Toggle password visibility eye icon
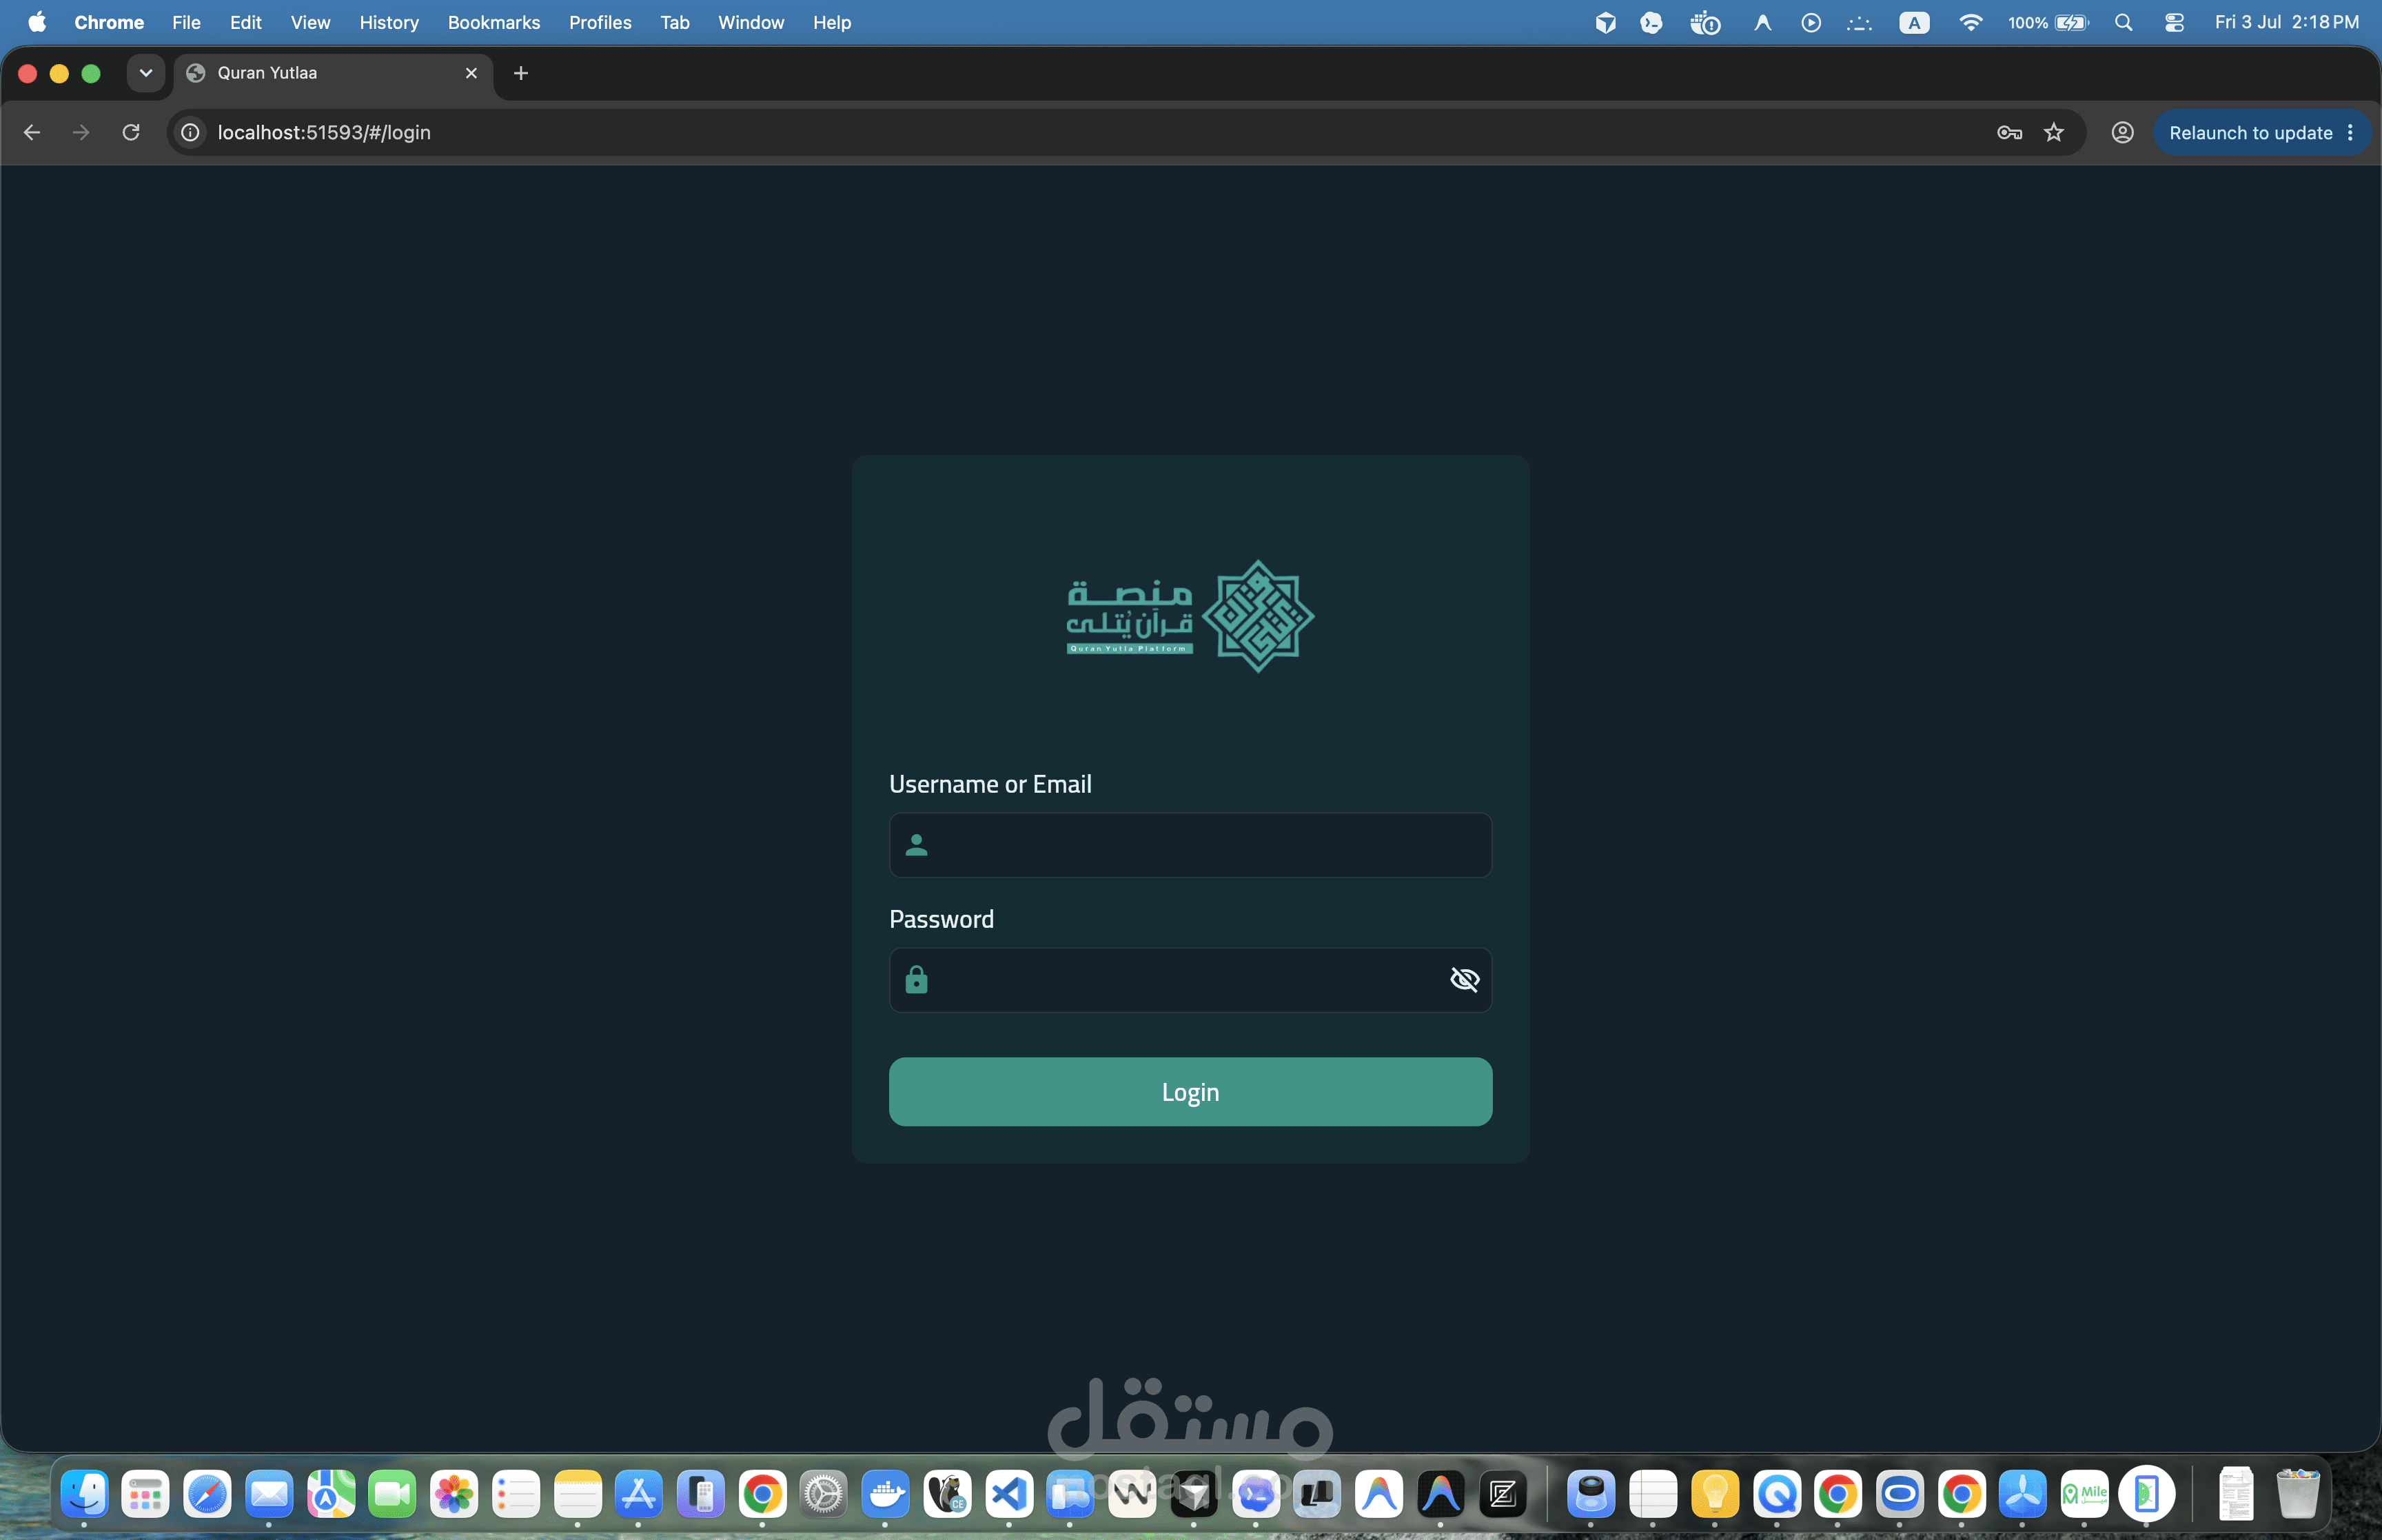 [x=1465, y=979]
